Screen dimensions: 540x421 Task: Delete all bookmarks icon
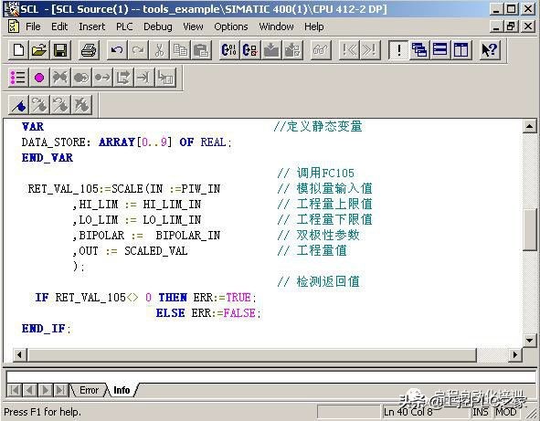pos(81,105)
